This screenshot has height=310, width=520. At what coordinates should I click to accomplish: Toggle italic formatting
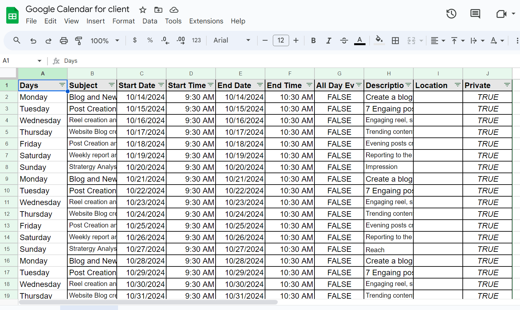328,41
